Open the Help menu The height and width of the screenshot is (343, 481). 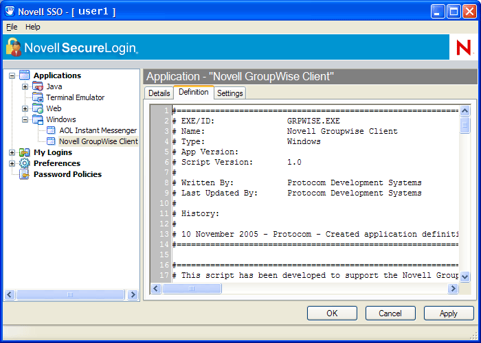coord(32,27)
